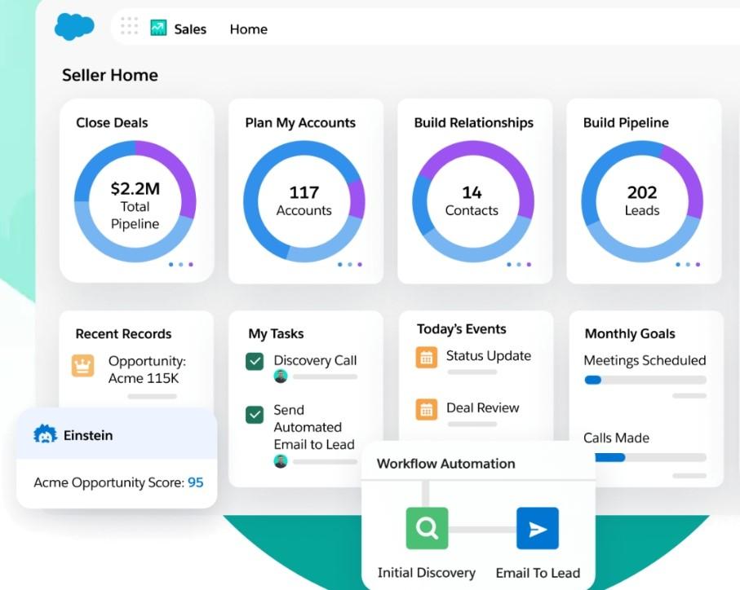Click the Sales app chart icon

[158, 28]
